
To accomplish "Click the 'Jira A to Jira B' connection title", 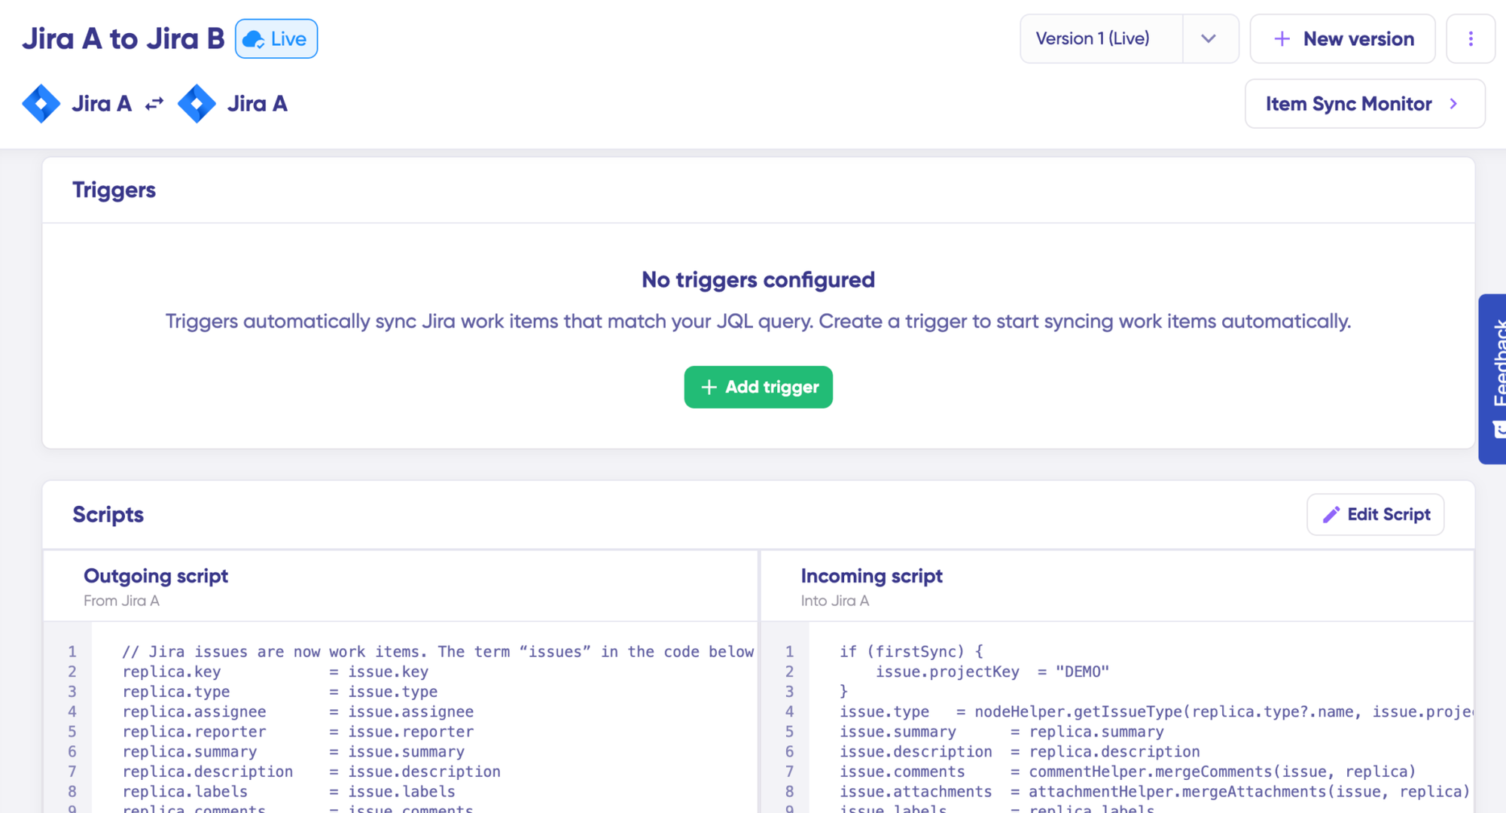I will pyautogui.click(x=123, y=39).
